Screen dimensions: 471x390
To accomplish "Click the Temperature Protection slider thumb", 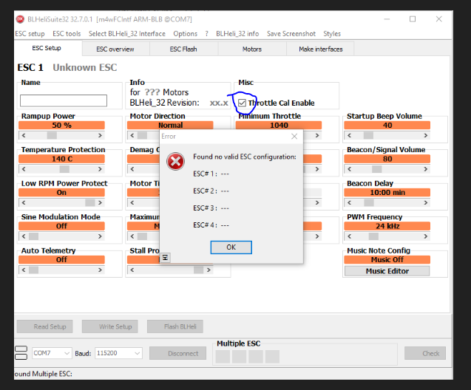I will point(64,169).
